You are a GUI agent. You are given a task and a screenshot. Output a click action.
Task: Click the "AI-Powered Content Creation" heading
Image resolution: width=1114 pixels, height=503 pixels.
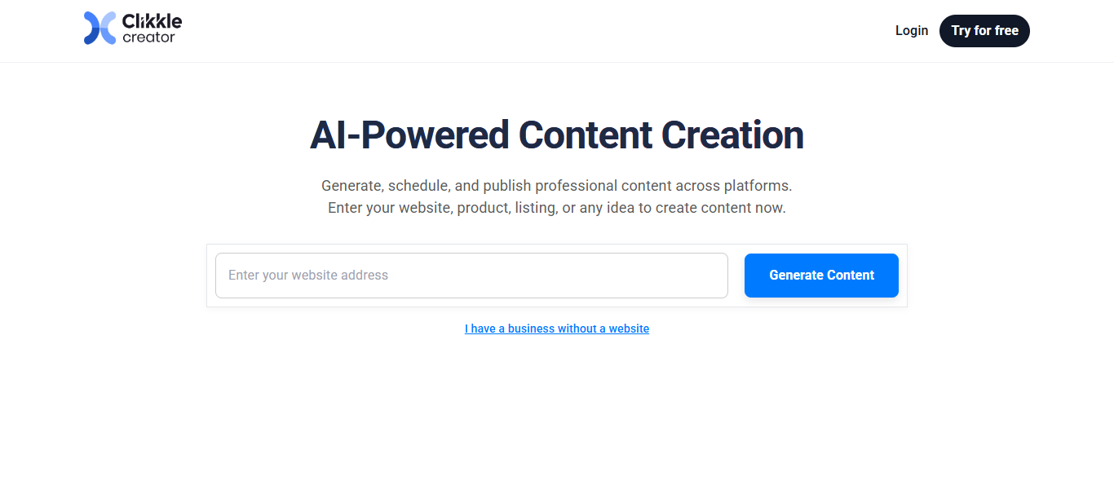pos(557,135)
